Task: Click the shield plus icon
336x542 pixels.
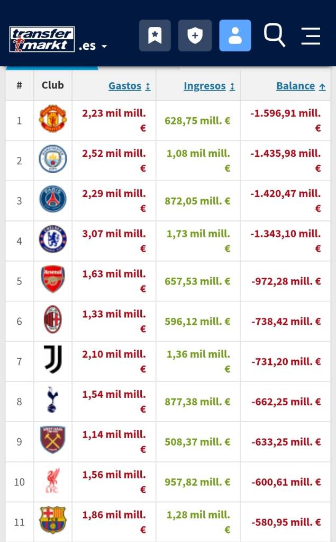Action: pyautogui.click(x=195, y=35)
